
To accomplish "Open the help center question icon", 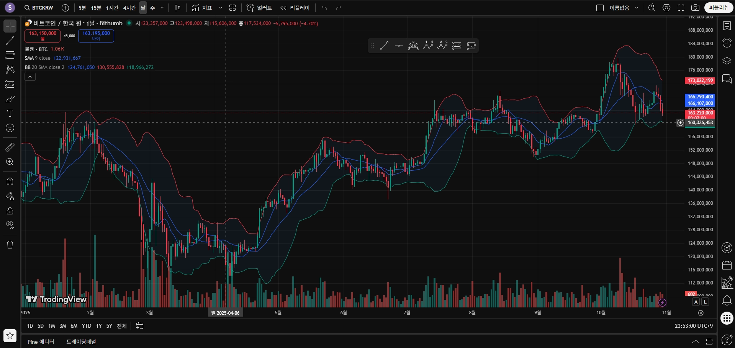I will [727, 340].
